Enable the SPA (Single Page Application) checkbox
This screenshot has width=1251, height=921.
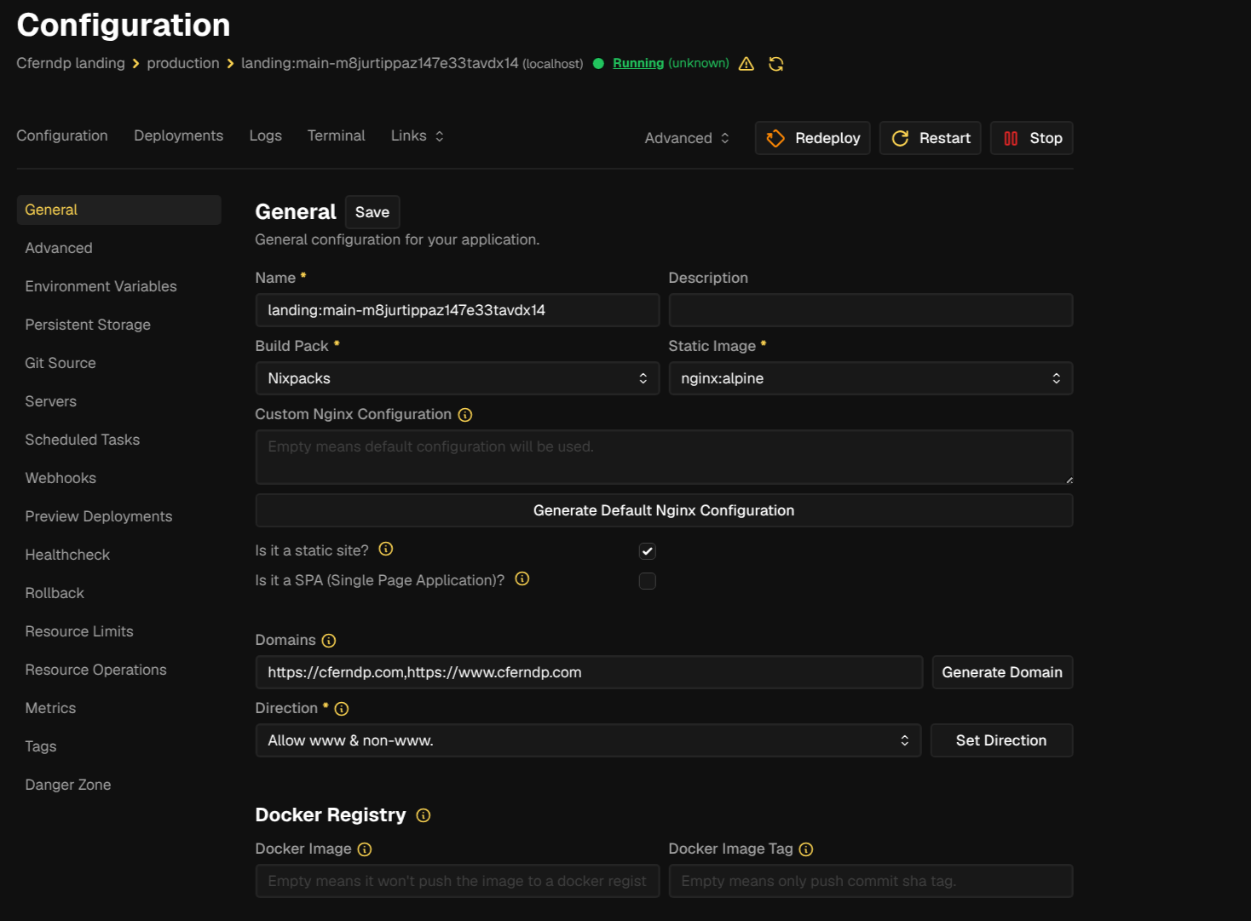(x=648, y=581)
